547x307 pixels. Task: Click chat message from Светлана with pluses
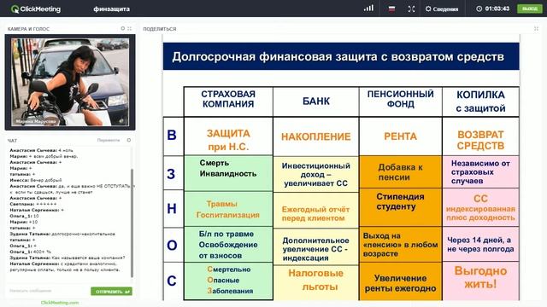tap(33, 204)
